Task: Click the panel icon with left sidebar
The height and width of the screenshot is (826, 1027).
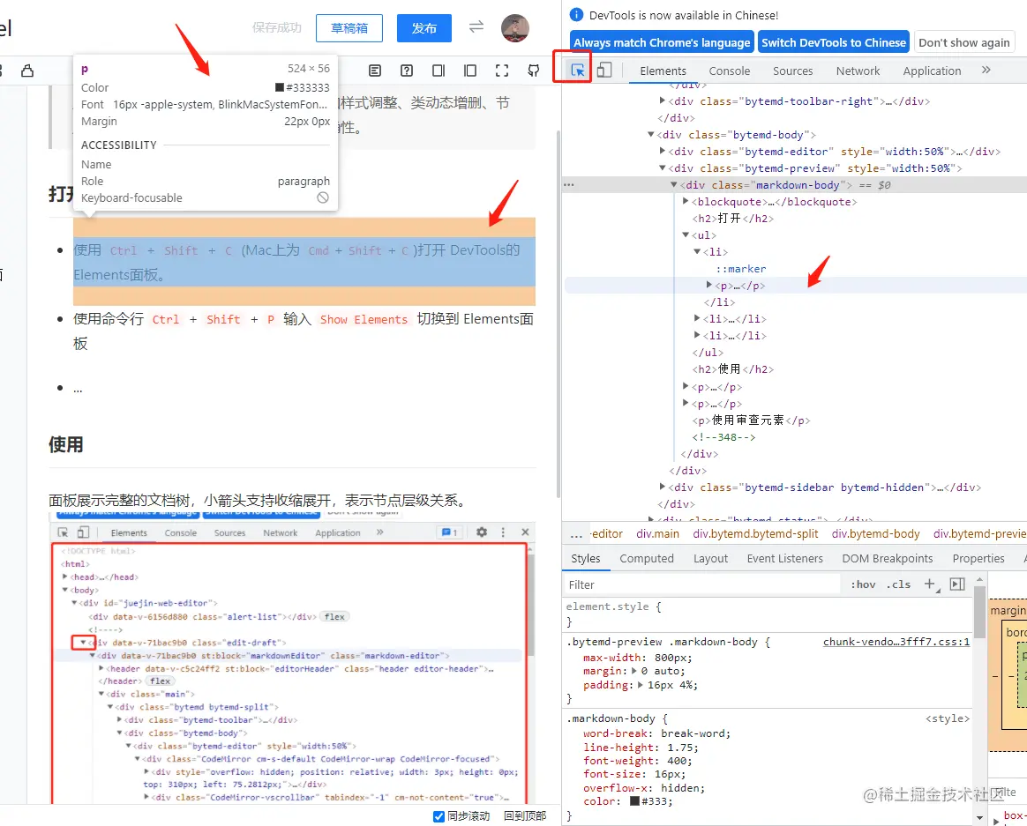Action: pyautogui.click(x=470, y=70)
